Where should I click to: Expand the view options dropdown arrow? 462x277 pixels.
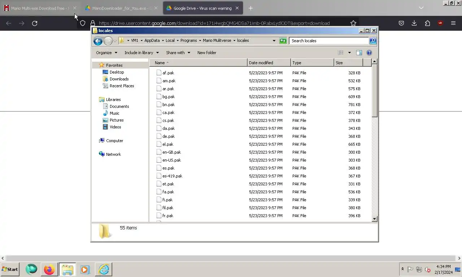click(349, 53)
